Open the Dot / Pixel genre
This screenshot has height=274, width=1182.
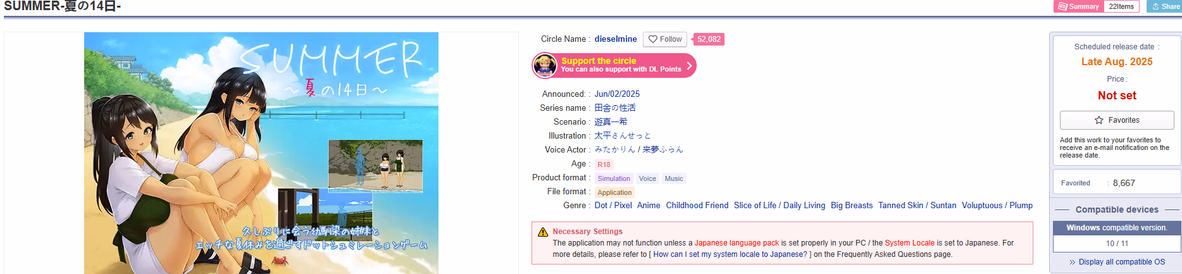coord(613,205)
